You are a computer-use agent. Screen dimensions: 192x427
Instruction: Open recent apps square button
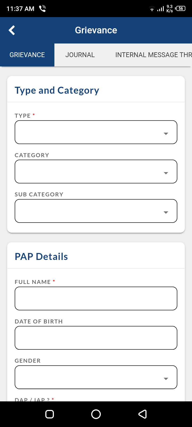50,414
